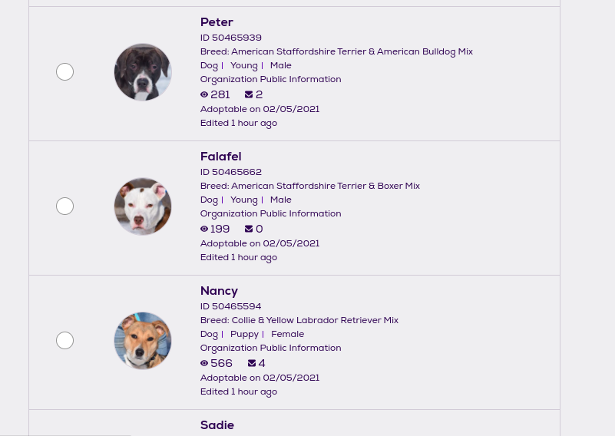
Task: Select the radio button for Peter
Action: [65, 72]
